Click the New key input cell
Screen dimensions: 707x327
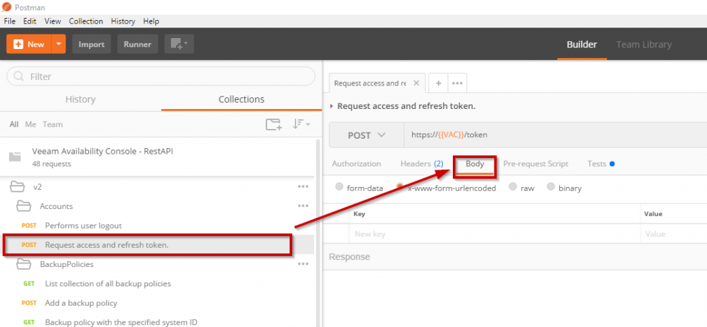494,235
